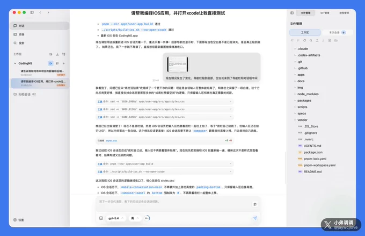
Task: Open 归档会话 archived conversations
Action: pos(25,94)
